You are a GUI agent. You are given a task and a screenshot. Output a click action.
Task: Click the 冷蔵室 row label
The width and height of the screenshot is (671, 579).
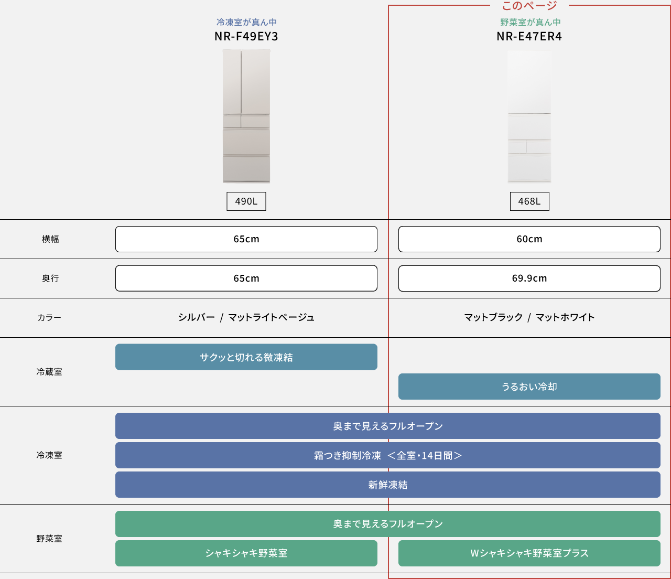[x=49, y=372]
